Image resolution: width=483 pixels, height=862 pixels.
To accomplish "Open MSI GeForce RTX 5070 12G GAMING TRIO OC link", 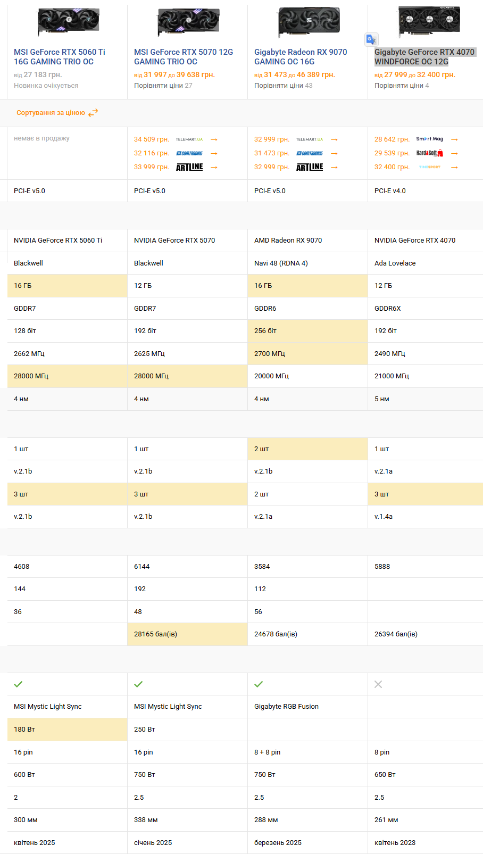I will (184, 57).
